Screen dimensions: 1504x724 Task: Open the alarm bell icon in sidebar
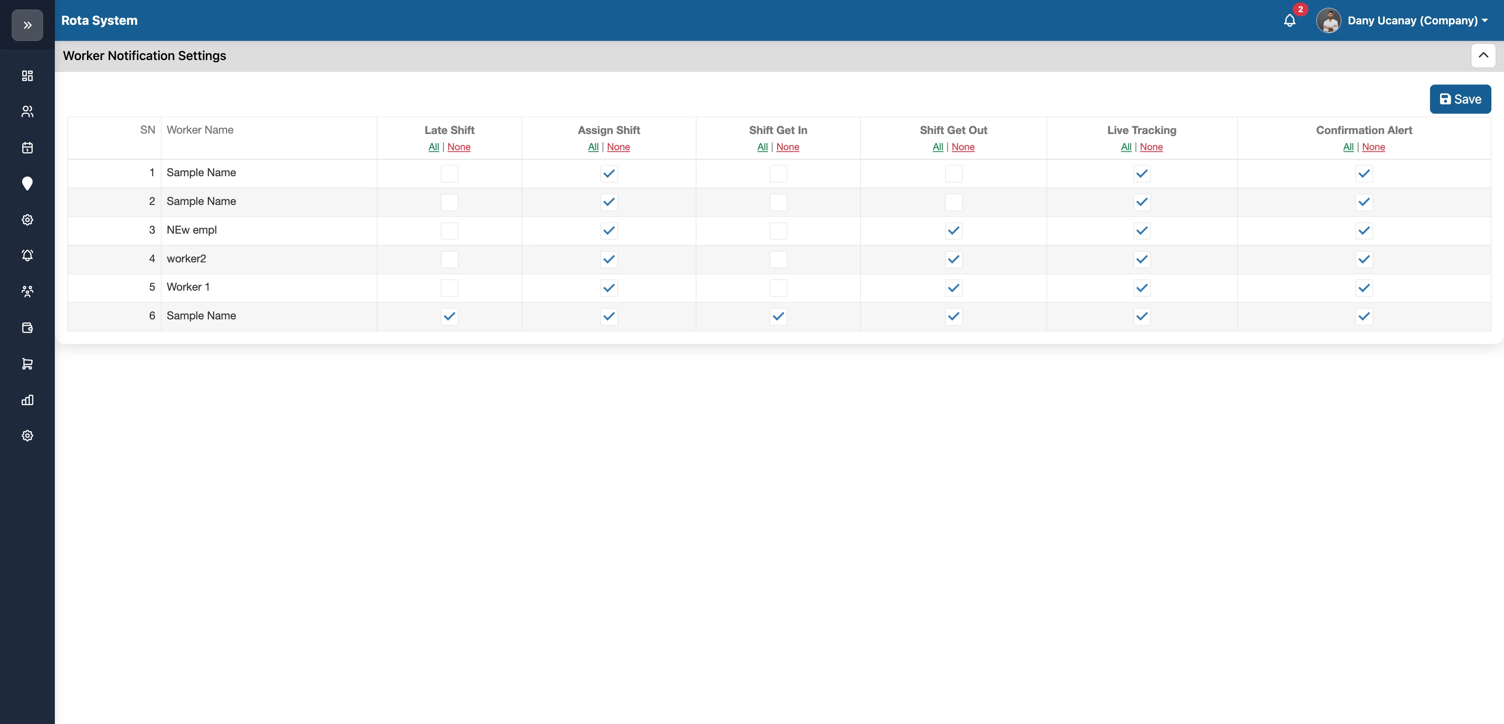27,255
